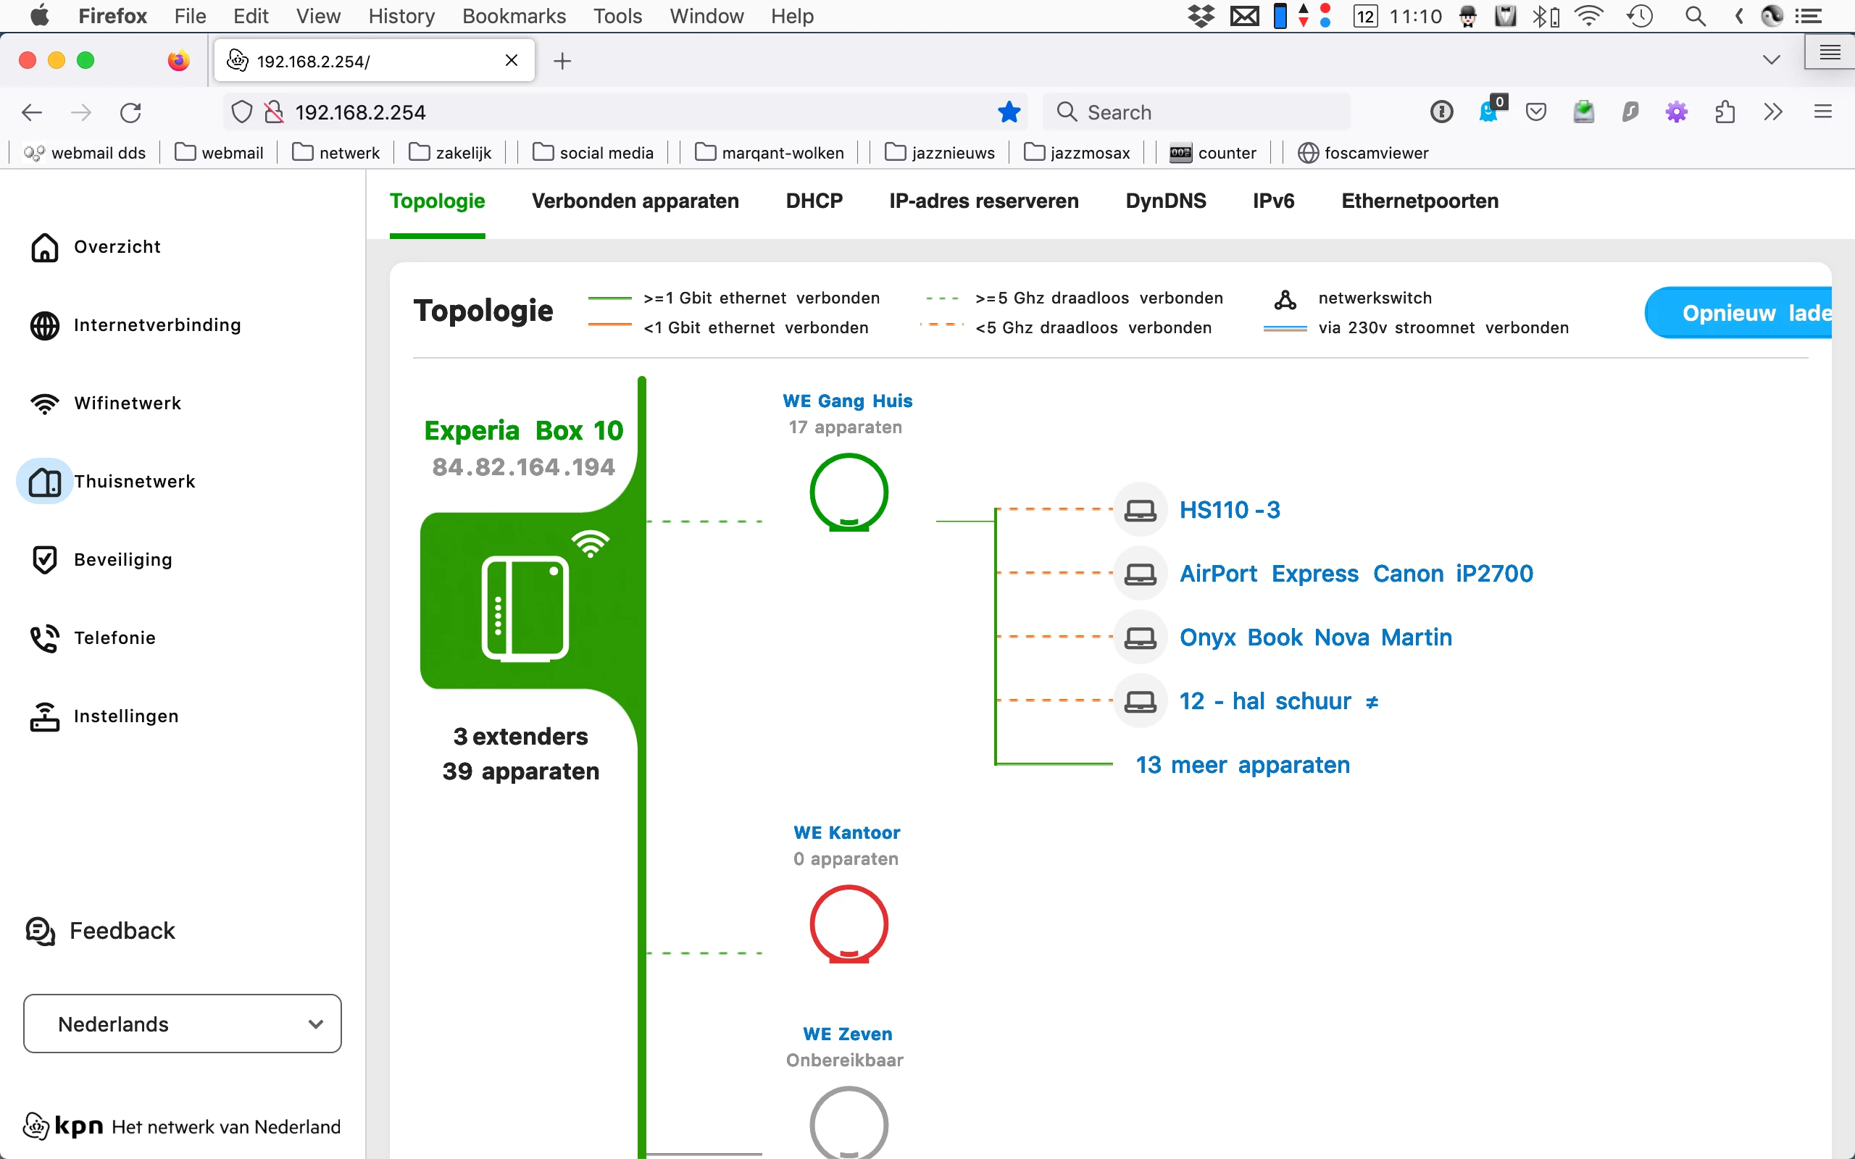Open the History menu in menu bar
Image resolution: width=1855 pixels, height=1159 pixels.
(401, 16)
